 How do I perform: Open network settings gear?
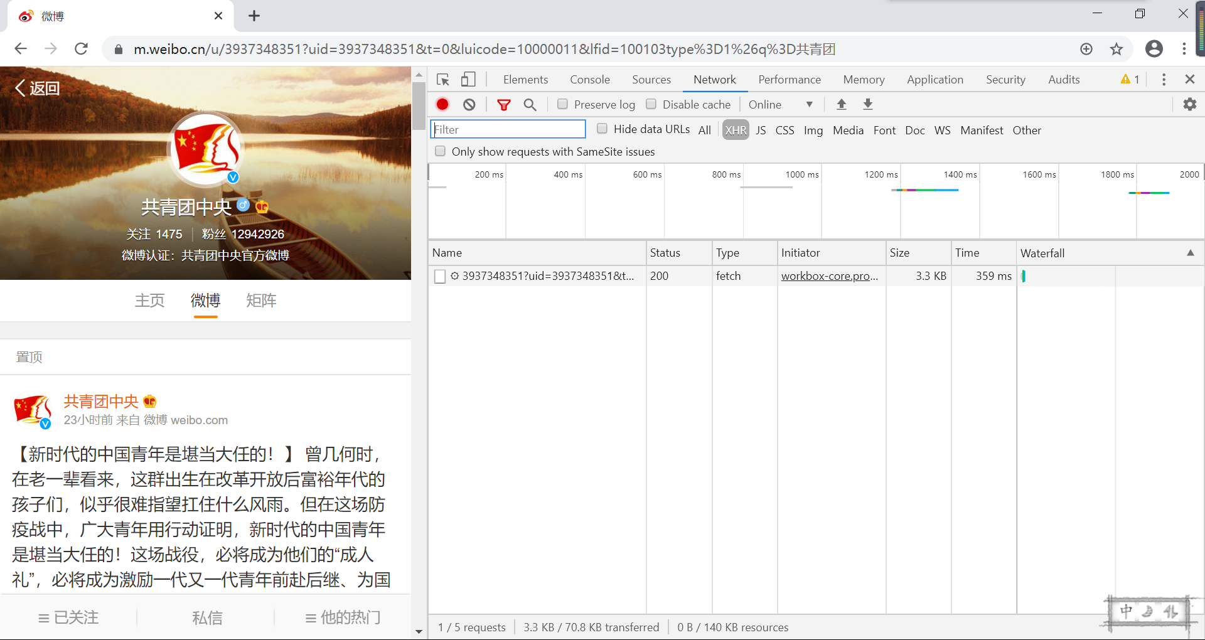[x=1190, y=104]
